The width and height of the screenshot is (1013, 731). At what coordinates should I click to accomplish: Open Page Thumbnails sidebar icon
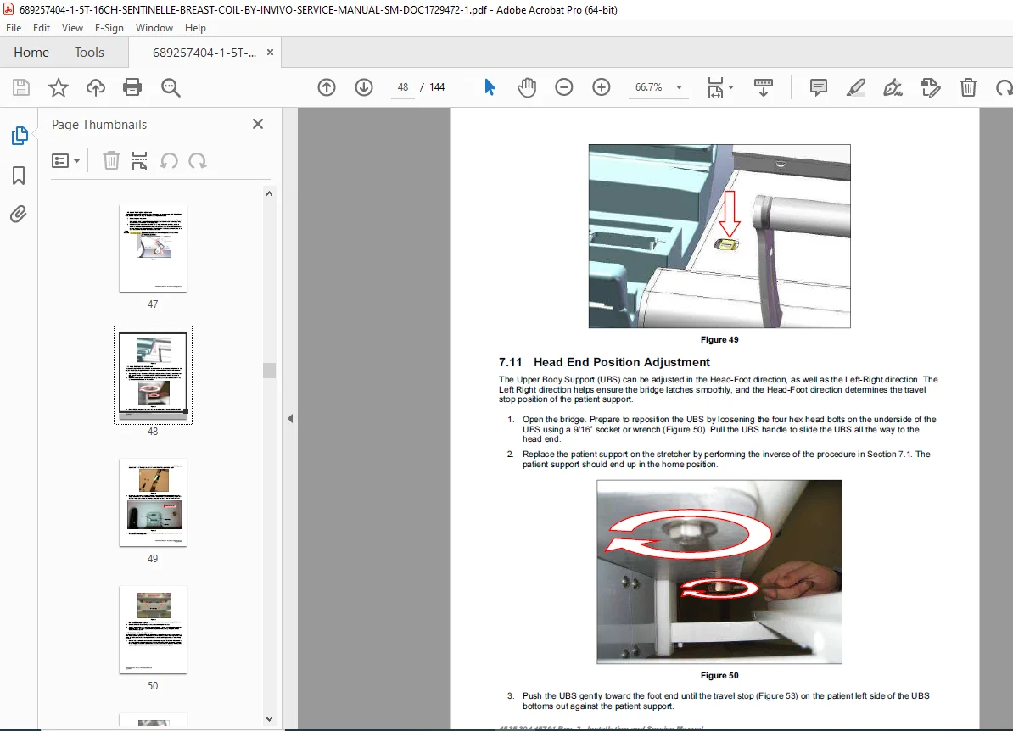point(20,136)
